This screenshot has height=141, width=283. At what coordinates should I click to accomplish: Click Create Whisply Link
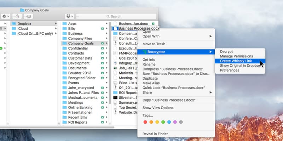point(240,61)
